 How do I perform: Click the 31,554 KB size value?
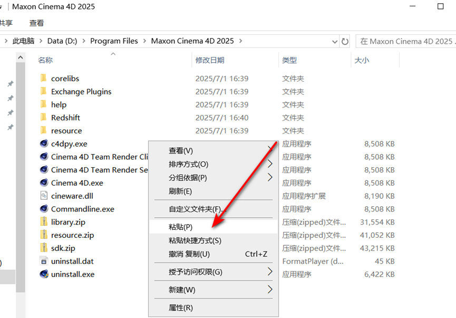[x=377, y=222]
